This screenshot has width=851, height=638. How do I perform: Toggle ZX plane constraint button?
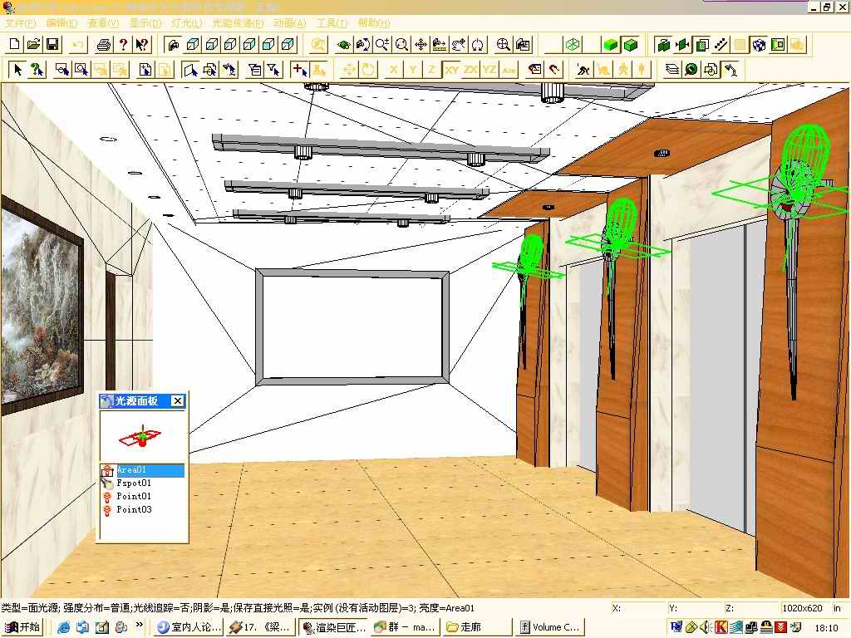(x=470, y=70)
